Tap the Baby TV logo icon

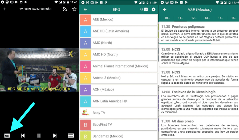(x=86, y=113)
